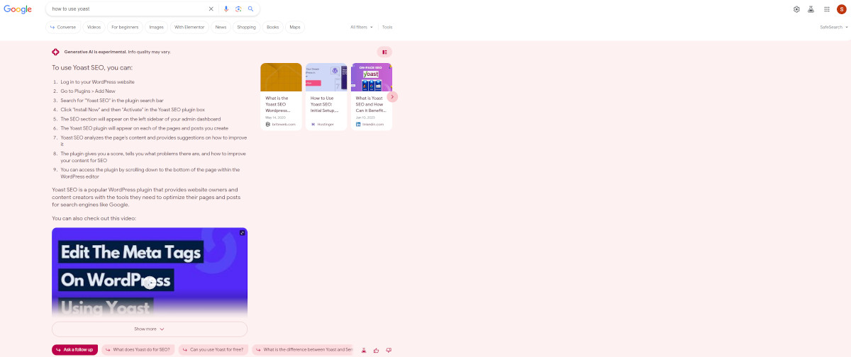Open the account avatar menu
This screenshot has width=851, height=357.
click(841, 9)
